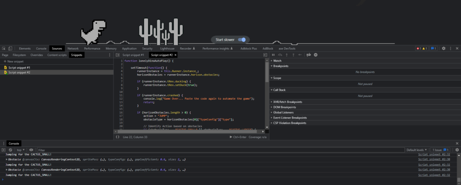
Task: Open the axe DevTools tab
Action: pos(287,48)
